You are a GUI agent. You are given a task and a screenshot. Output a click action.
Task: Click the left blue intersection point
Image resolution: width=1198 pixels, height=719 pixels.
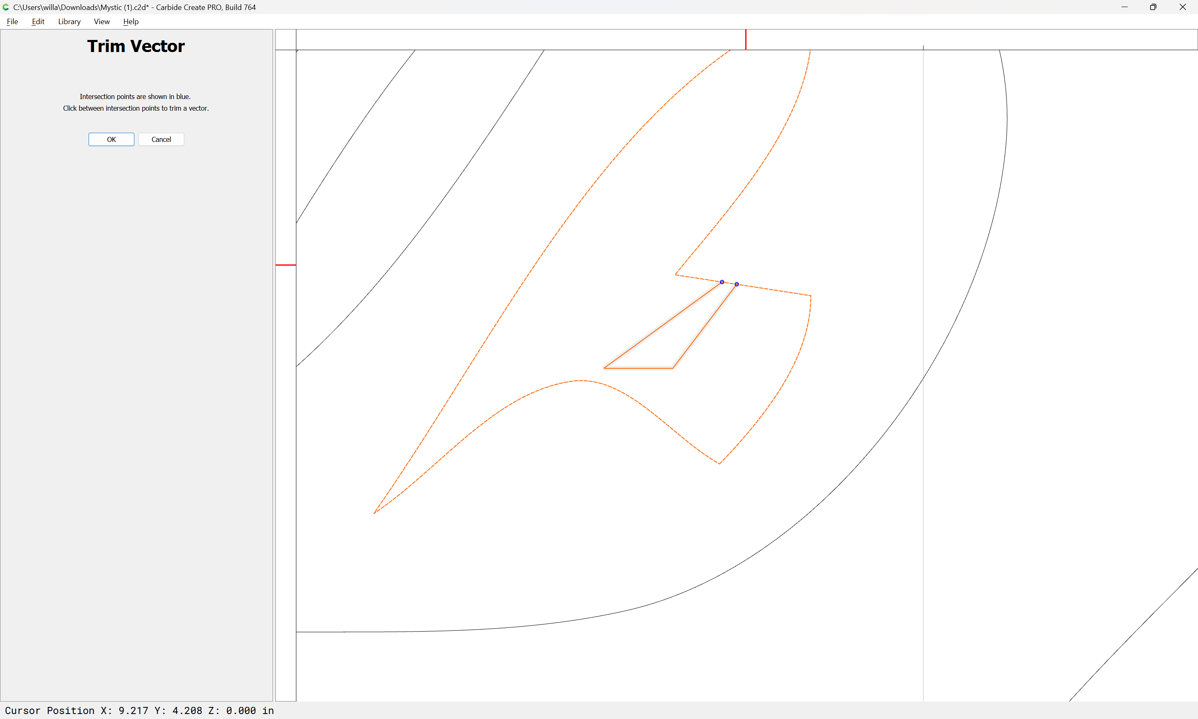[x=722, y=282]
